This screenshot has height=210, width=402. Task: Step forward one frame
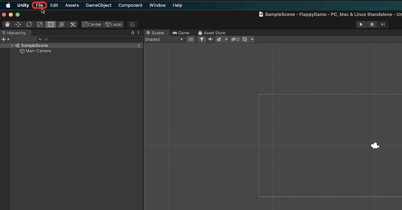click(383, 24)
